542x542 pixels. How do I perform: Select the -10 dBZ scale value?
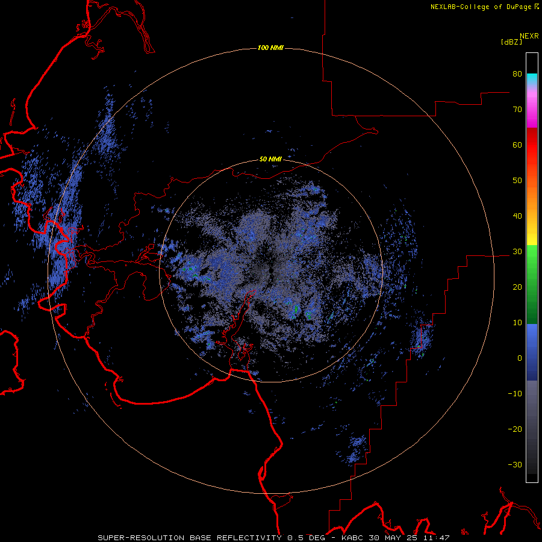tap(515, 394)
